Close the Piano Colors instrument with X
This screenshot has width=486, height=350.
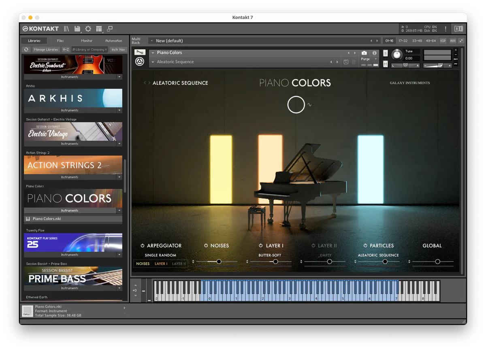(x=456, y=50)
